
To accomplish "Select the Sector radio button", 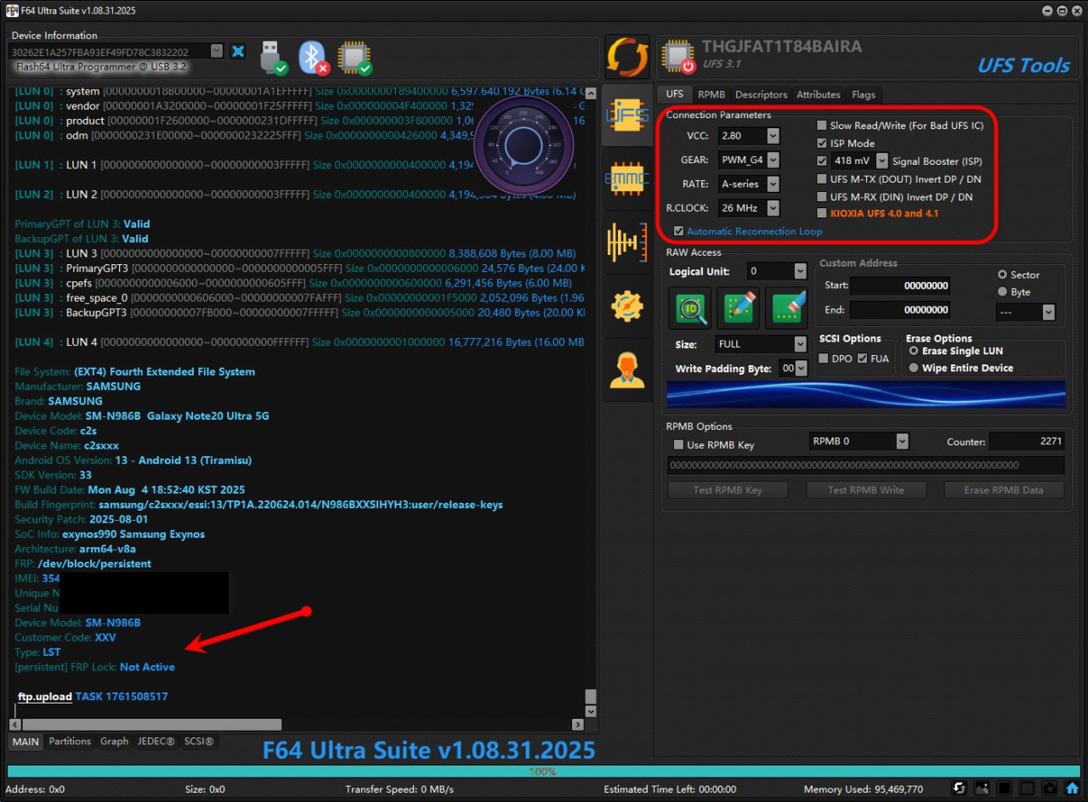I will pos(1003,274).
